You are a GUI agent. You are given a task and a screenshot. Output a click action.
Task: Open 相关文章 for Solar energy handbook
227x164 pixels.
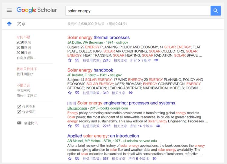(118, 93)
